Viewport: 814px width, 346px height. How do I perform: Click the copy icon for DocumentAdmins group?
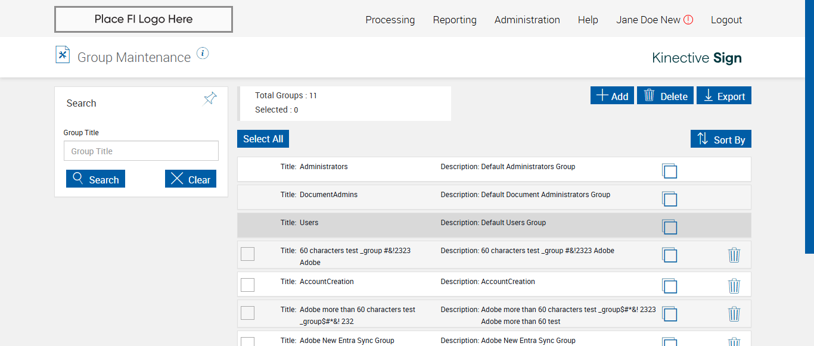tap(670, 199)
